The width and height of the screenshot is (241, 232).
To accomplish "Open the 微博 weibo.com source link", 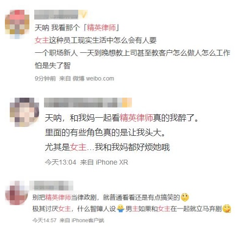I will (93, 79).
